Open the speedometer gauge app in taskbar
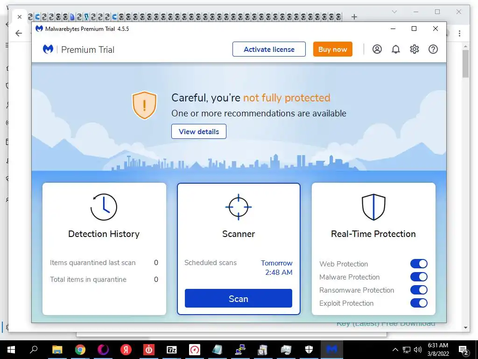The height and width of the screenshot is (359, 478). pyautogui.click(x=195, y=350)
